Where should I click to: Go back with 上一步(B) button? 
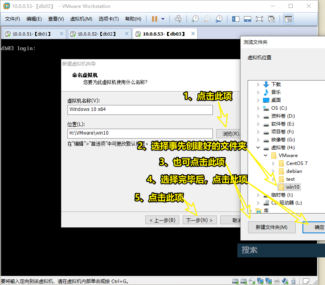(x=162, y=220)
